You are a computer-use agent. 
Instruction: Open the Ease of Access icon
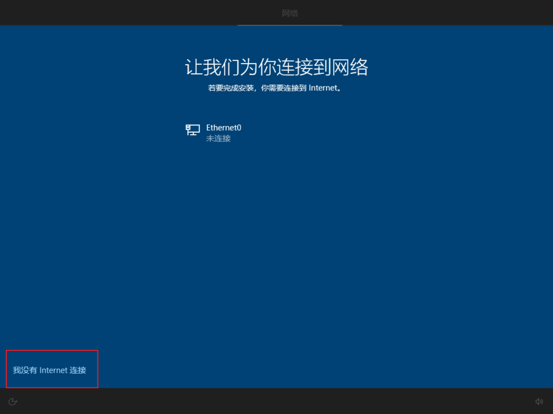pyautogui.click(x=13, y=402)
